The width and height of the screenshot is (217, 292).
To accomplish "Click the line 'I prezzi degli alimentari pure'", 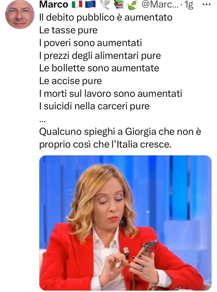I will click(x=100, y=55).
